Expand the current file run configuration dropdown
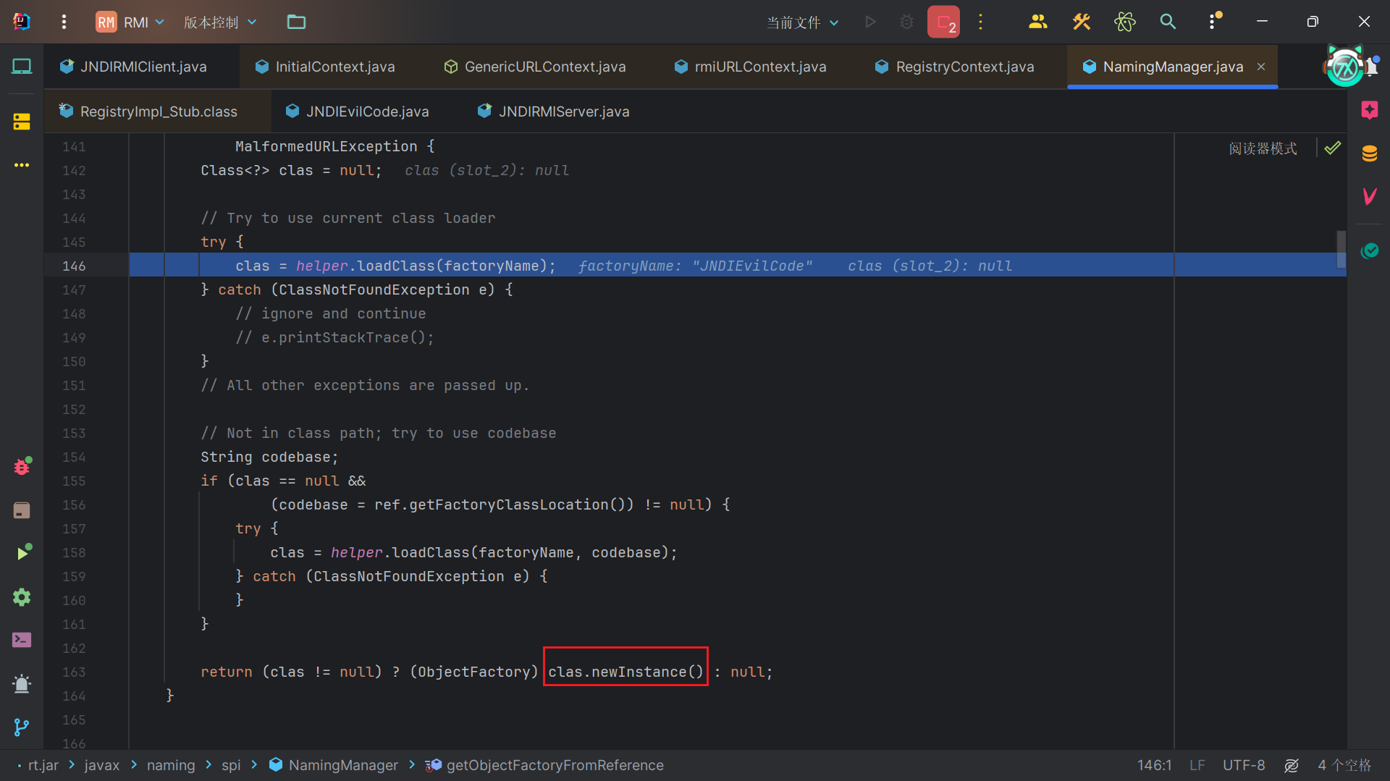Image resolution: width=1390 pixels, height=781 pixels. [802, 22]
